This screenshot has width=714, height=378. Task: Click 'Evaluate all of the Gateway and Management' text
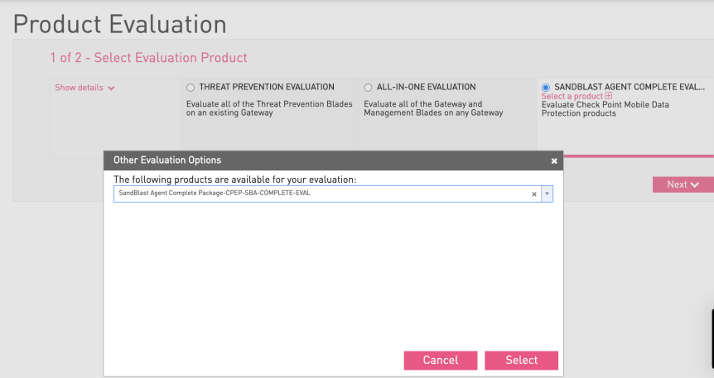(433, 108)
